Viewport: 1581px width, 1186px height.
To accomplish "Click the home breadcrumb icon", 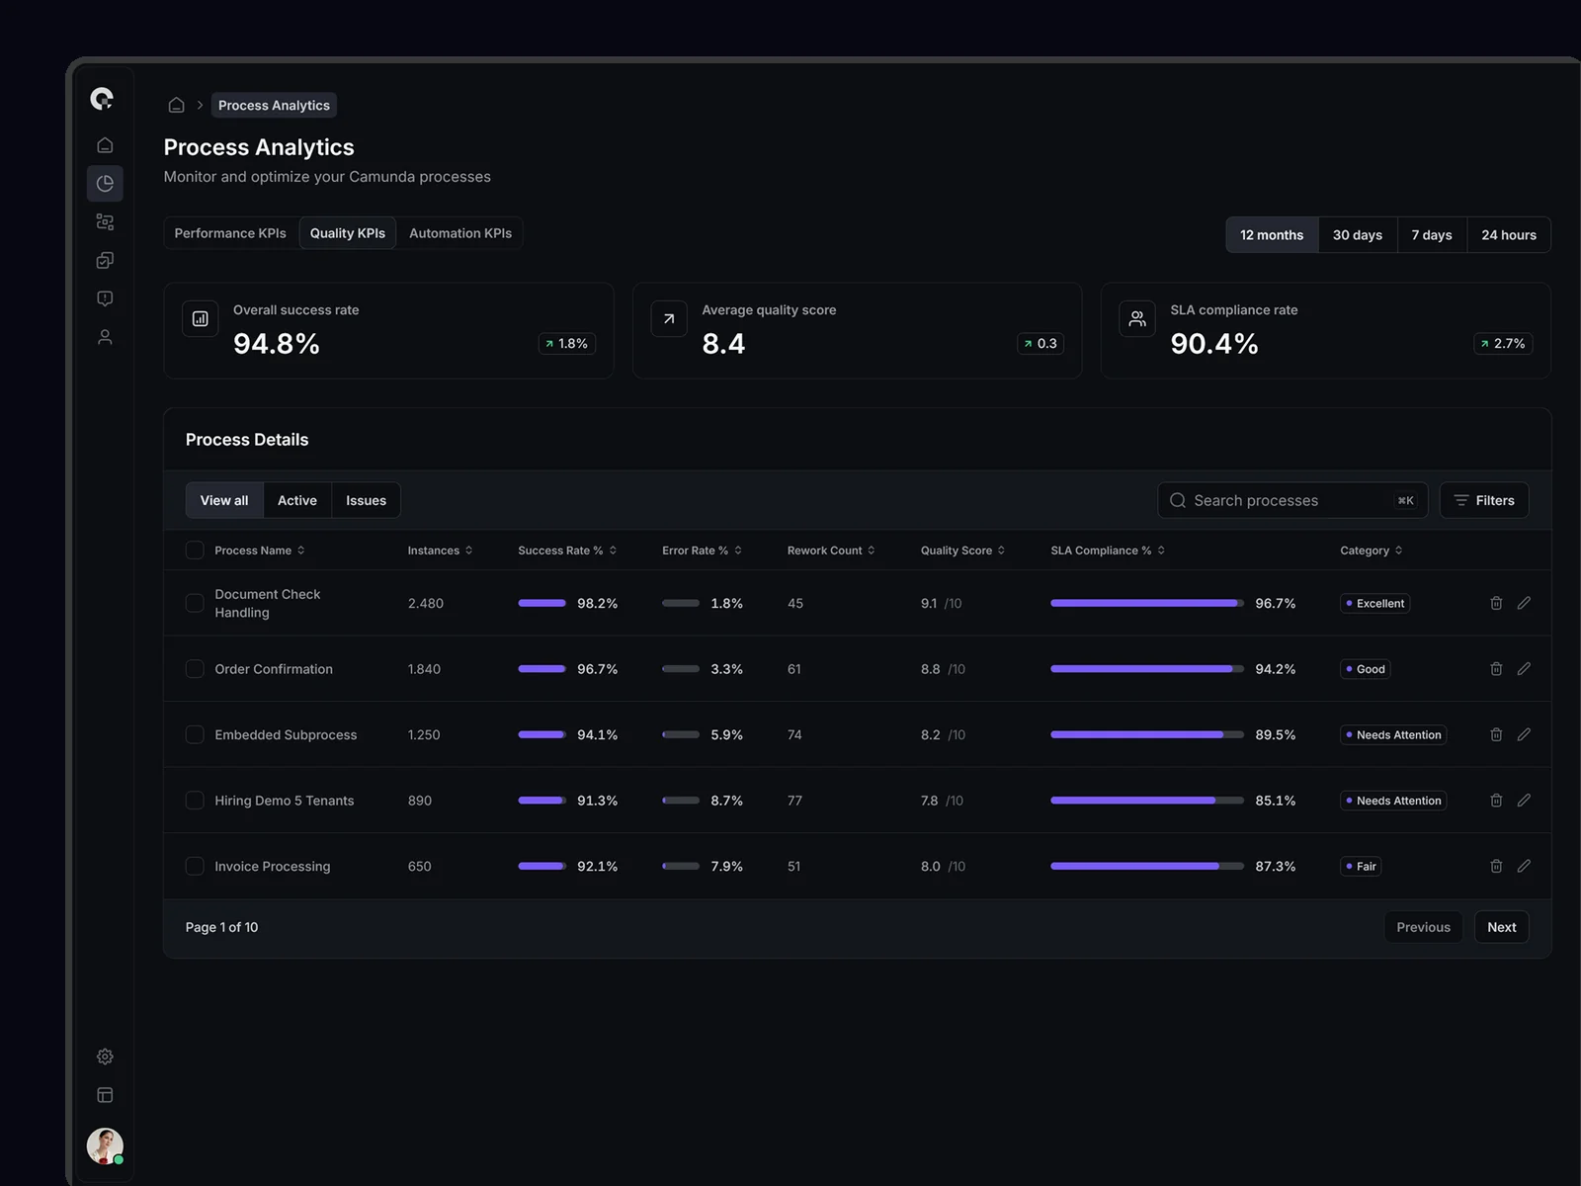I will pyautogui.click(x=176, y=105).
